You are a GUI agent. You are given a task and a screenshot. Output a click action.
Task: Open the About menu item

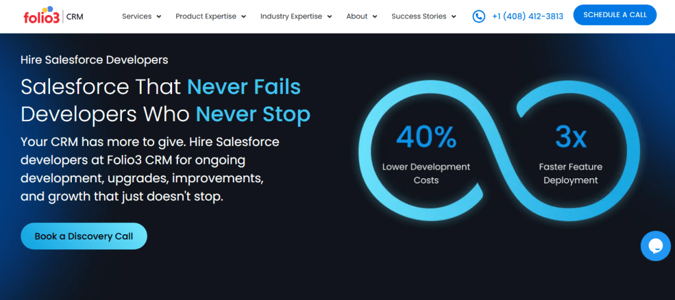(x=357, y=16)
